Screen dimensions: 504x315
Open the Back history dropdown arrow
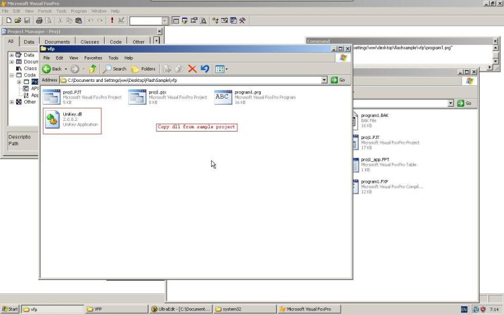(66, 69)
